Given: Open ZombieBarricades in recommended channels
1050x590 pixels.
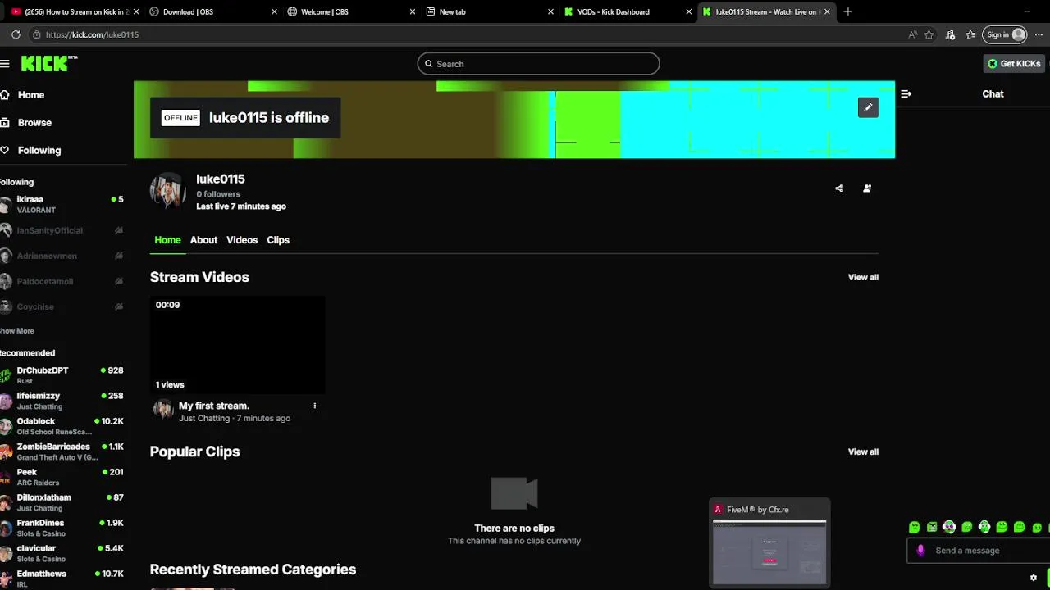Looking at the screenshot, I should point(62,452).
